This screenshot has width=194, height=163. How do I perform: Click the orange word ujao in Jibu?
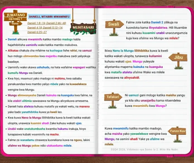[128, 62]
